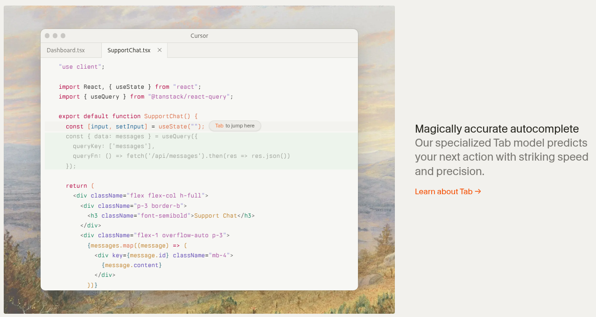Click the leftmost window control dot

pyautogui.click(x=47, y=36)
